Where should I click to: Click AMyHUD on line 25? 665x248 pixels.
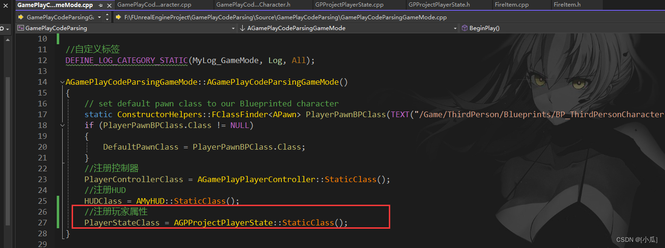click(150, 201)
